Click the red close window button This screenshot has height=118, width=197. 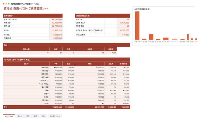coord(3,4)
